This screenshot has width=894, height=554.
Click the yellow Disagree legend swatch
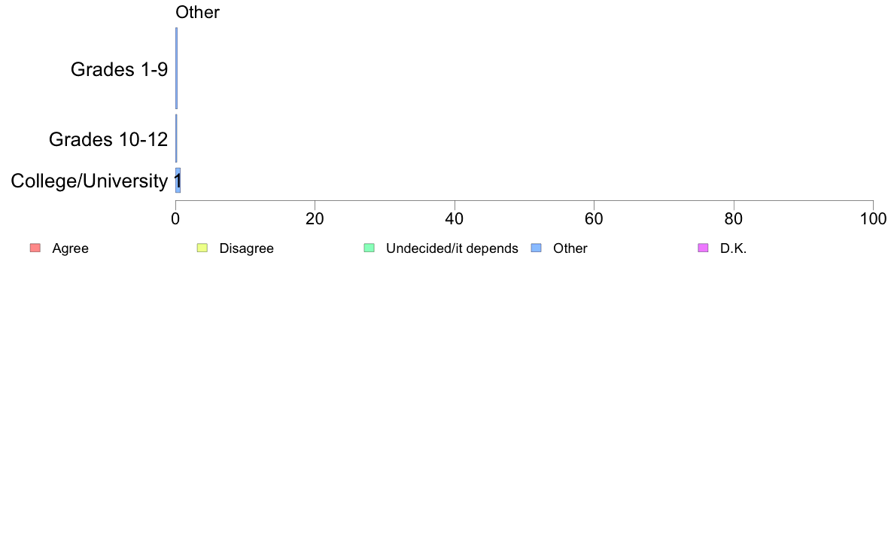click(x=202, y=248)
